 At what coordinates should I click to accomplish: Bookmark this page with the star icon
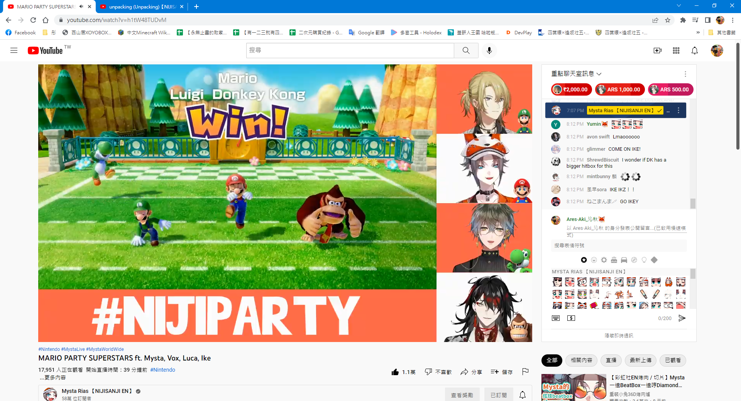click(668, 20)
